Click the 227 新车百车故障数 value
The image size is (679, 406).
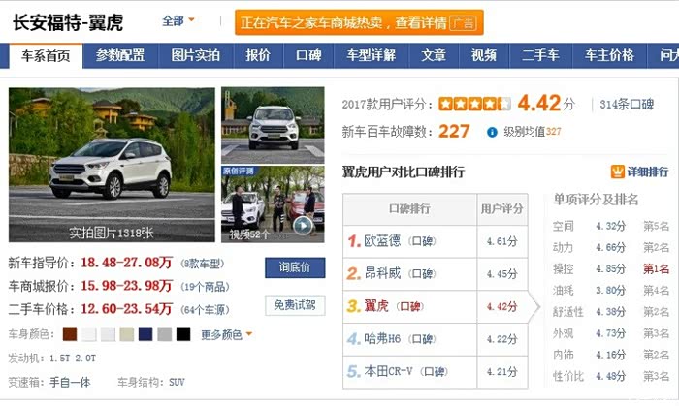454,132
